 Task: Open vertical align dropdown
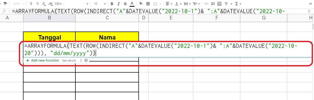click(x=178, y=4)
